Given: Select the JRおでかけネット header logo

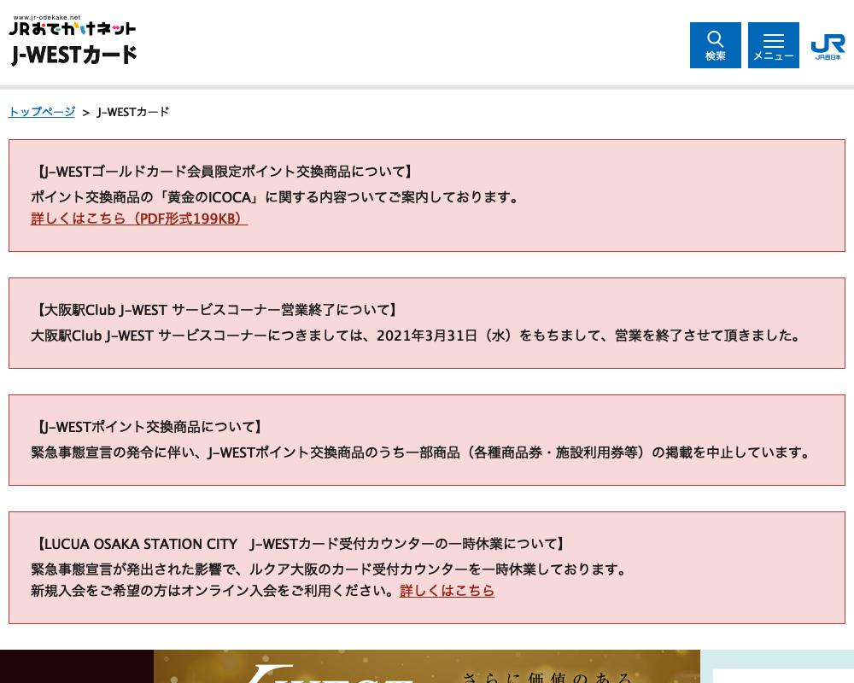Looking at the screenshot, I should click(72, 26).
